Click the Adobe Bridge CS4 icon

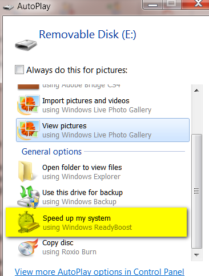28,87
